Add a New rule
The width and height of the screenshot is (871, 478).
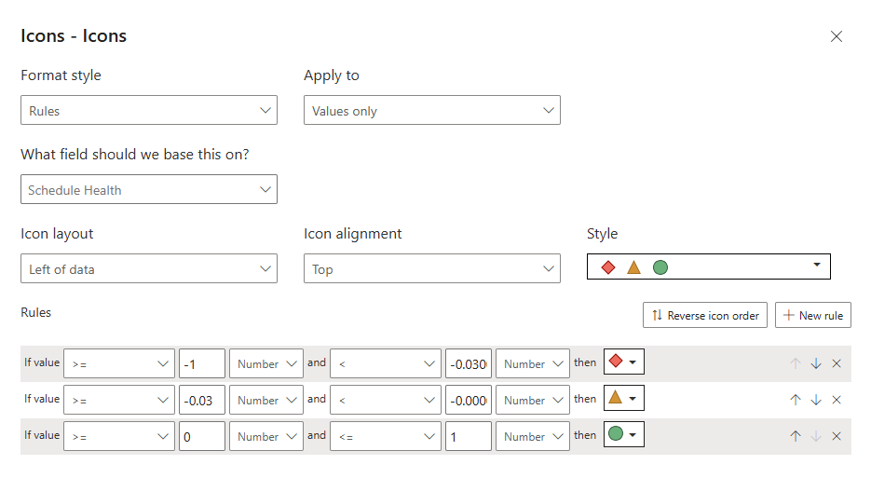coord(812,315)
